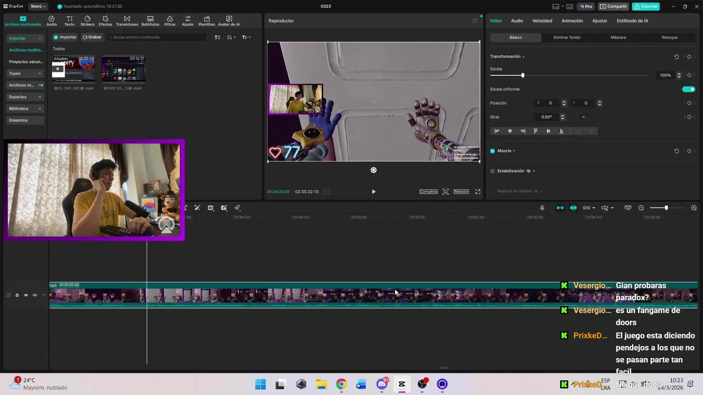Screen dimensions: 703x395
Task: Switch to the Velocidad tab
Action: click(x=542, y=21)
